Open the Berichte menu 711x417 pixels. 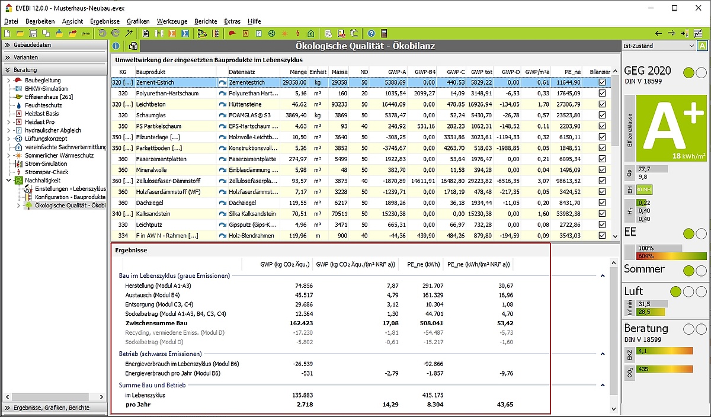click(206, 21)
